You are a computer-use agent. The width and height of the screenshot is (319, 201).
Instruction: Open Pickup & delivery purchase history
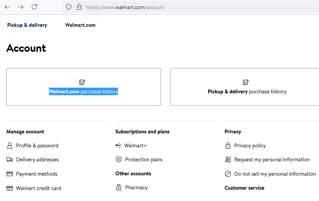click(247, 91)
